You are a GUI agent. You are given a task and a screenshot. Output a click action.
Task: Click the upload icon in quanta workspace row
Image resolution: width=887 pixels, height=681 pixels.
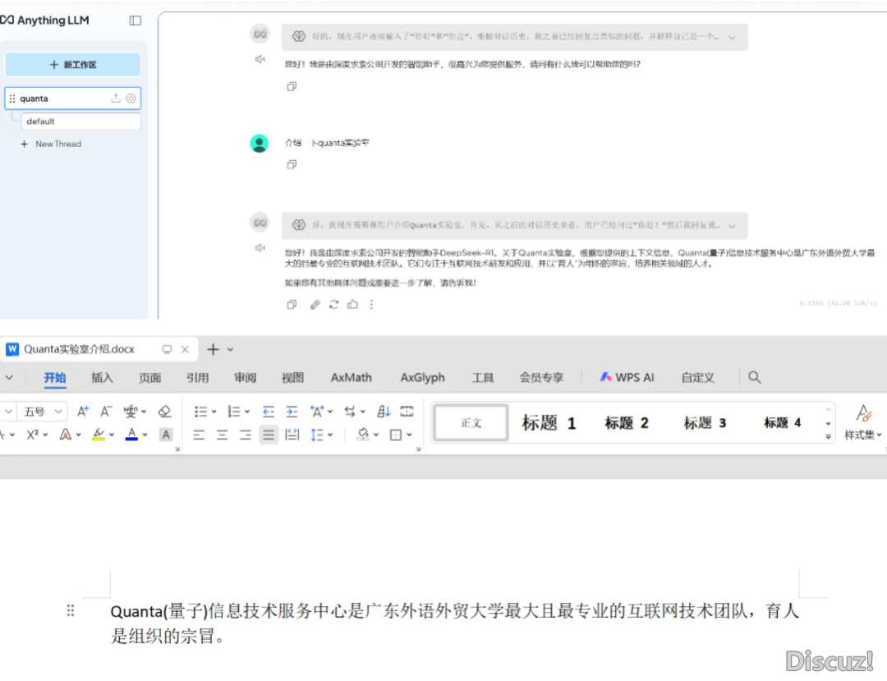116,98
